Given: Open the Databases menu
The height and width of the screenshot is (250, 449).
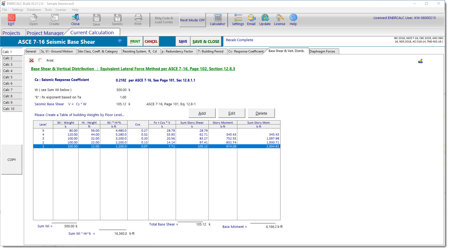Looking at the screenshot, I should (34, 10).
